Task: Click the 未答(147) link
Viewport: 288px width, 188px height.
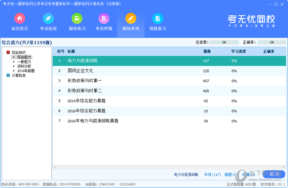Action: [213, 175]
